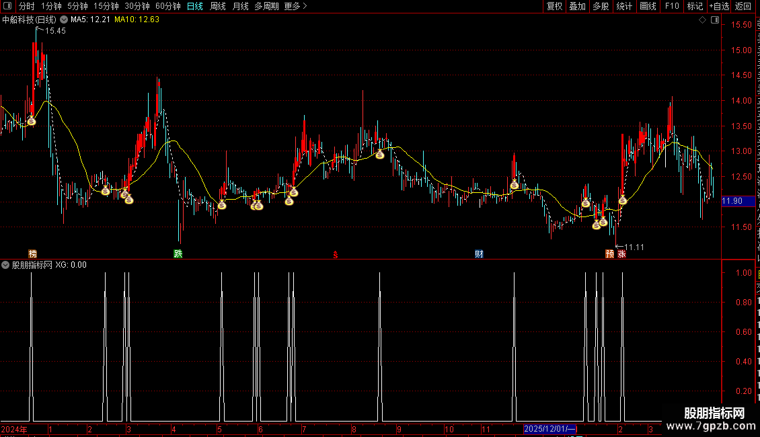This screenshot has height=437, width=760.
Task: Open the 统计 statistics tool
Action: tap(624, 6)
